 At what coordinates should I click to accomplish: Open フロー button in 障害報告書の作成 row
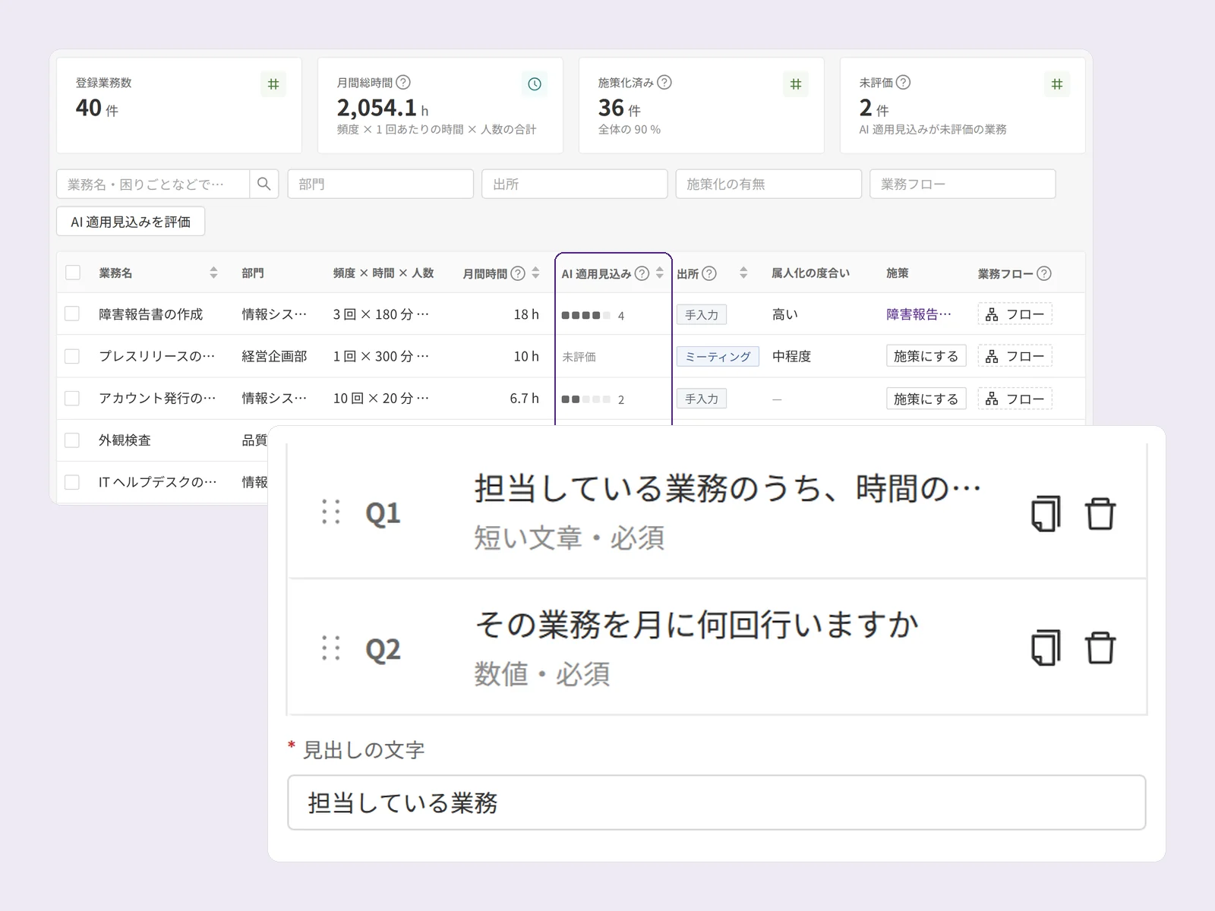(1015, 314)
